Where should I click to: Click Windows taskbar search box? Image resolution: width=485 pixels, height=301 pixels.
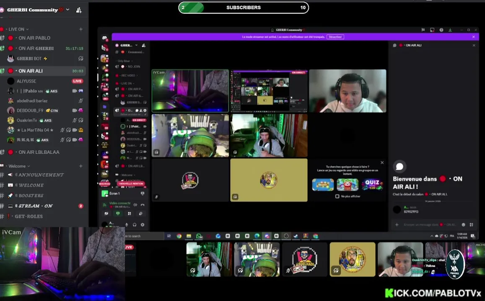coord(144,236)
